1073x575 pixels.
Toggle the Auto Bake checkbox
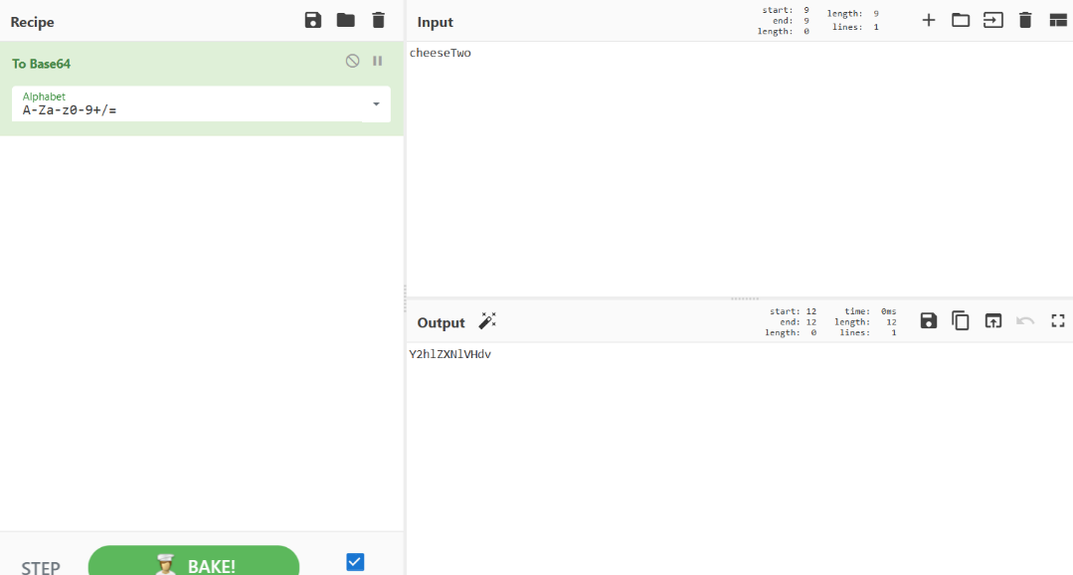point(354,562)
